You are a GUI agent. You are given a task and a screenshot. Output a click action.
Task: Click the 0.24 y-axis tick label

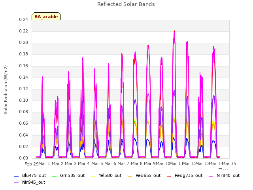click(24, 19)
